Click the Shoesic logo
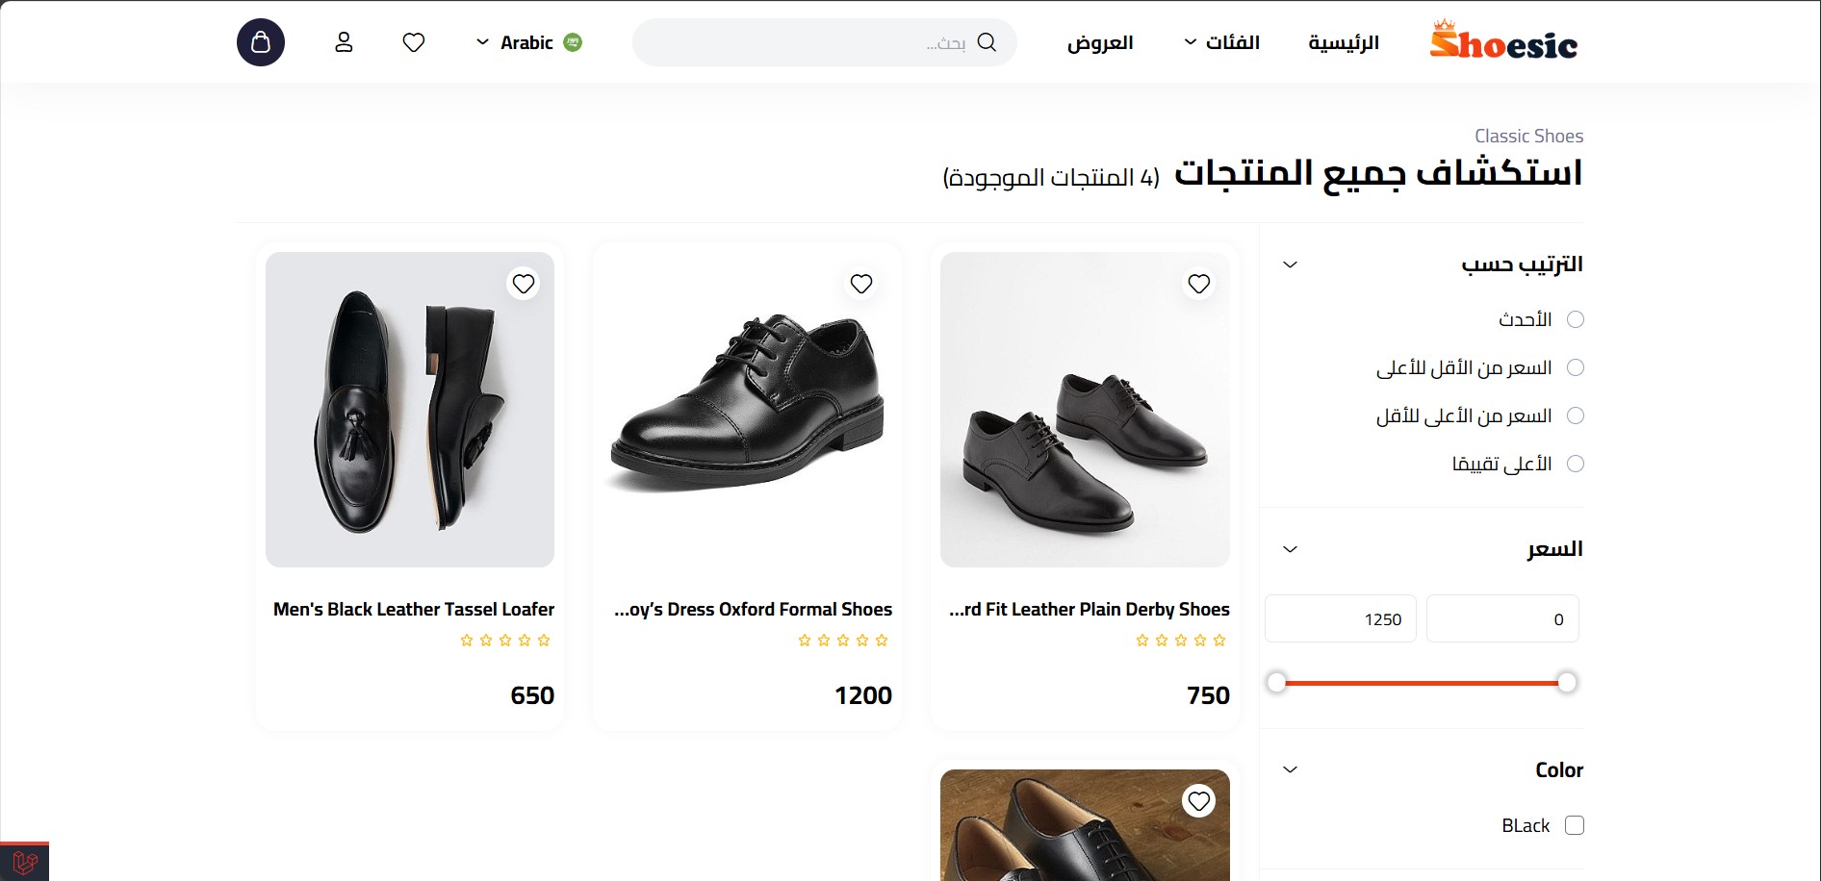 click(1503, 42)
